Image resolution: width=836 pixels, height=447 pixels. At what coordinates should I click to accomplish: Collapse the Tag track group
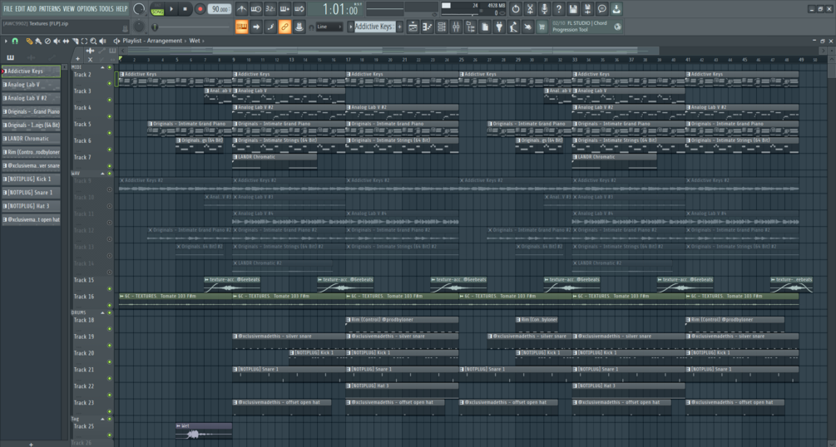click(103, 420)
